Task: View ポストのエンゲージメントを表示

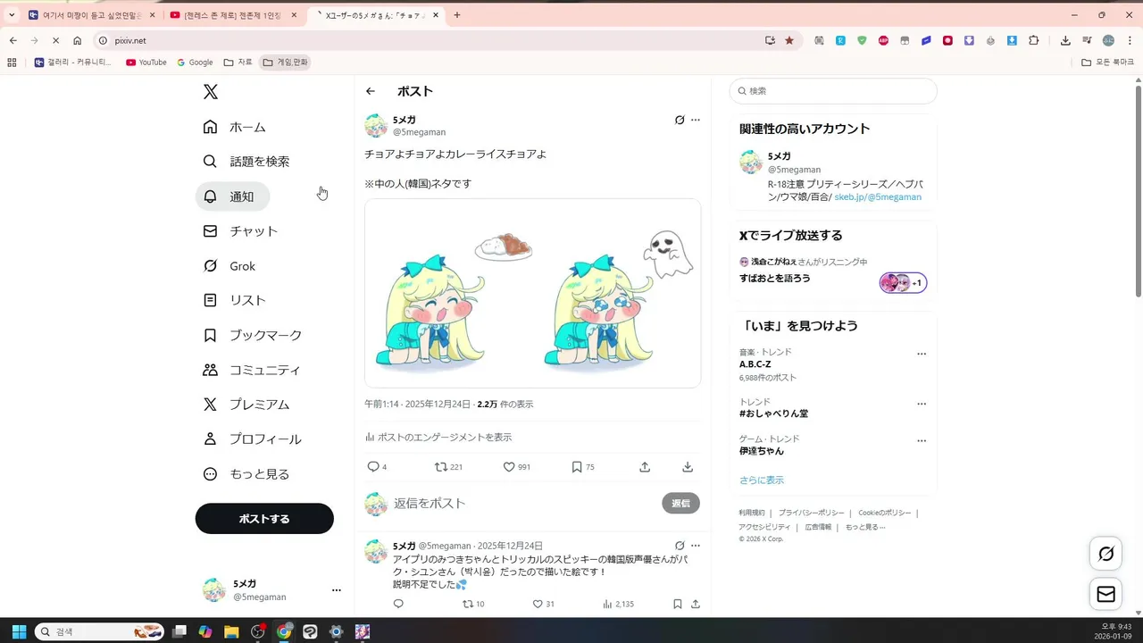Action: click(438, 438)
